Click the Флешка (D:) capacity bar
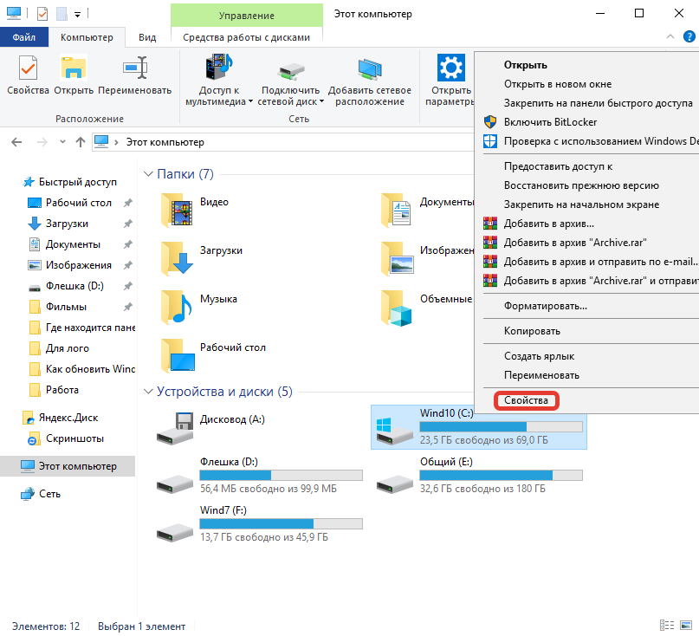The height and width of the screenshot is (636, 699). tap(280, 476)
